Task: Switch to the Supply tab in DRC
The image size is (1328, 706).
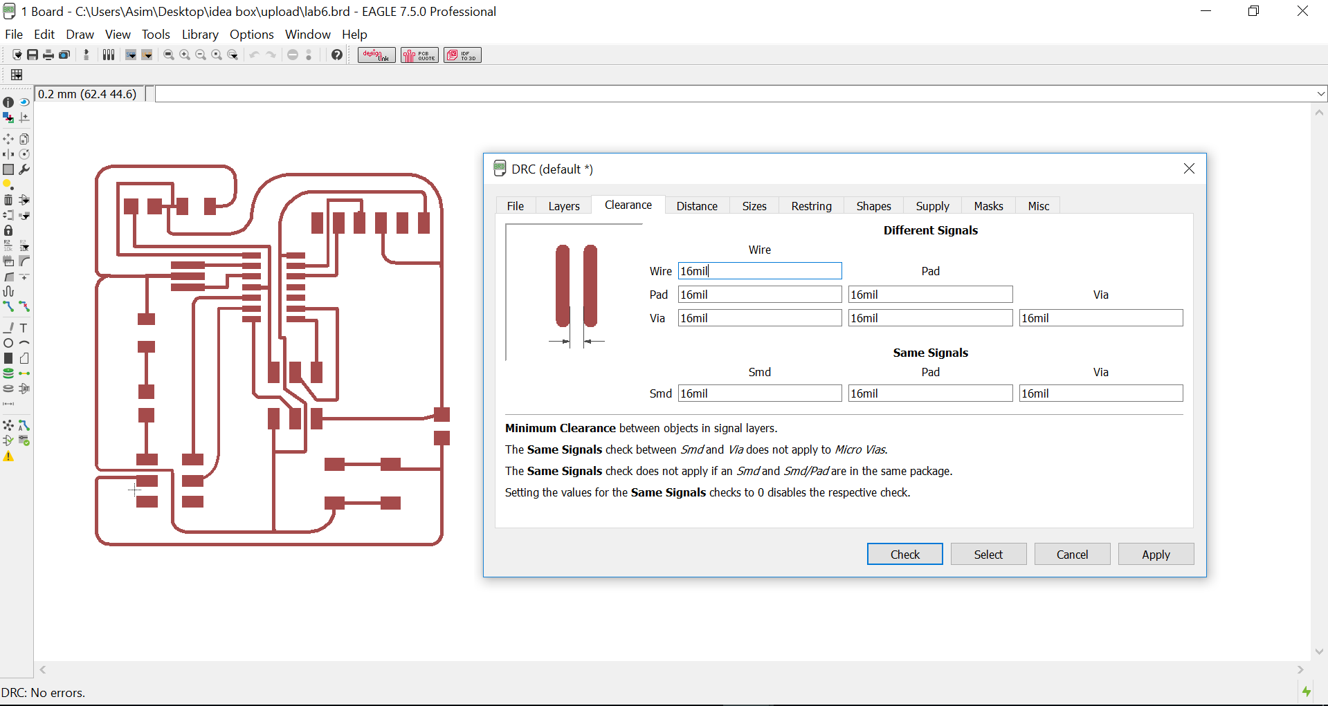Action: (x=933, y=206)
